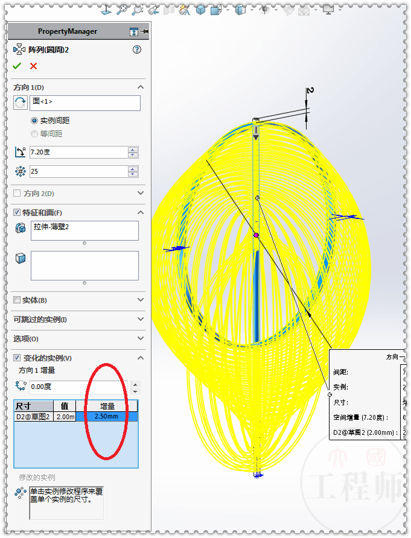
Task: Click the dimension value 2 in the viewport
Action: [310, 90]
